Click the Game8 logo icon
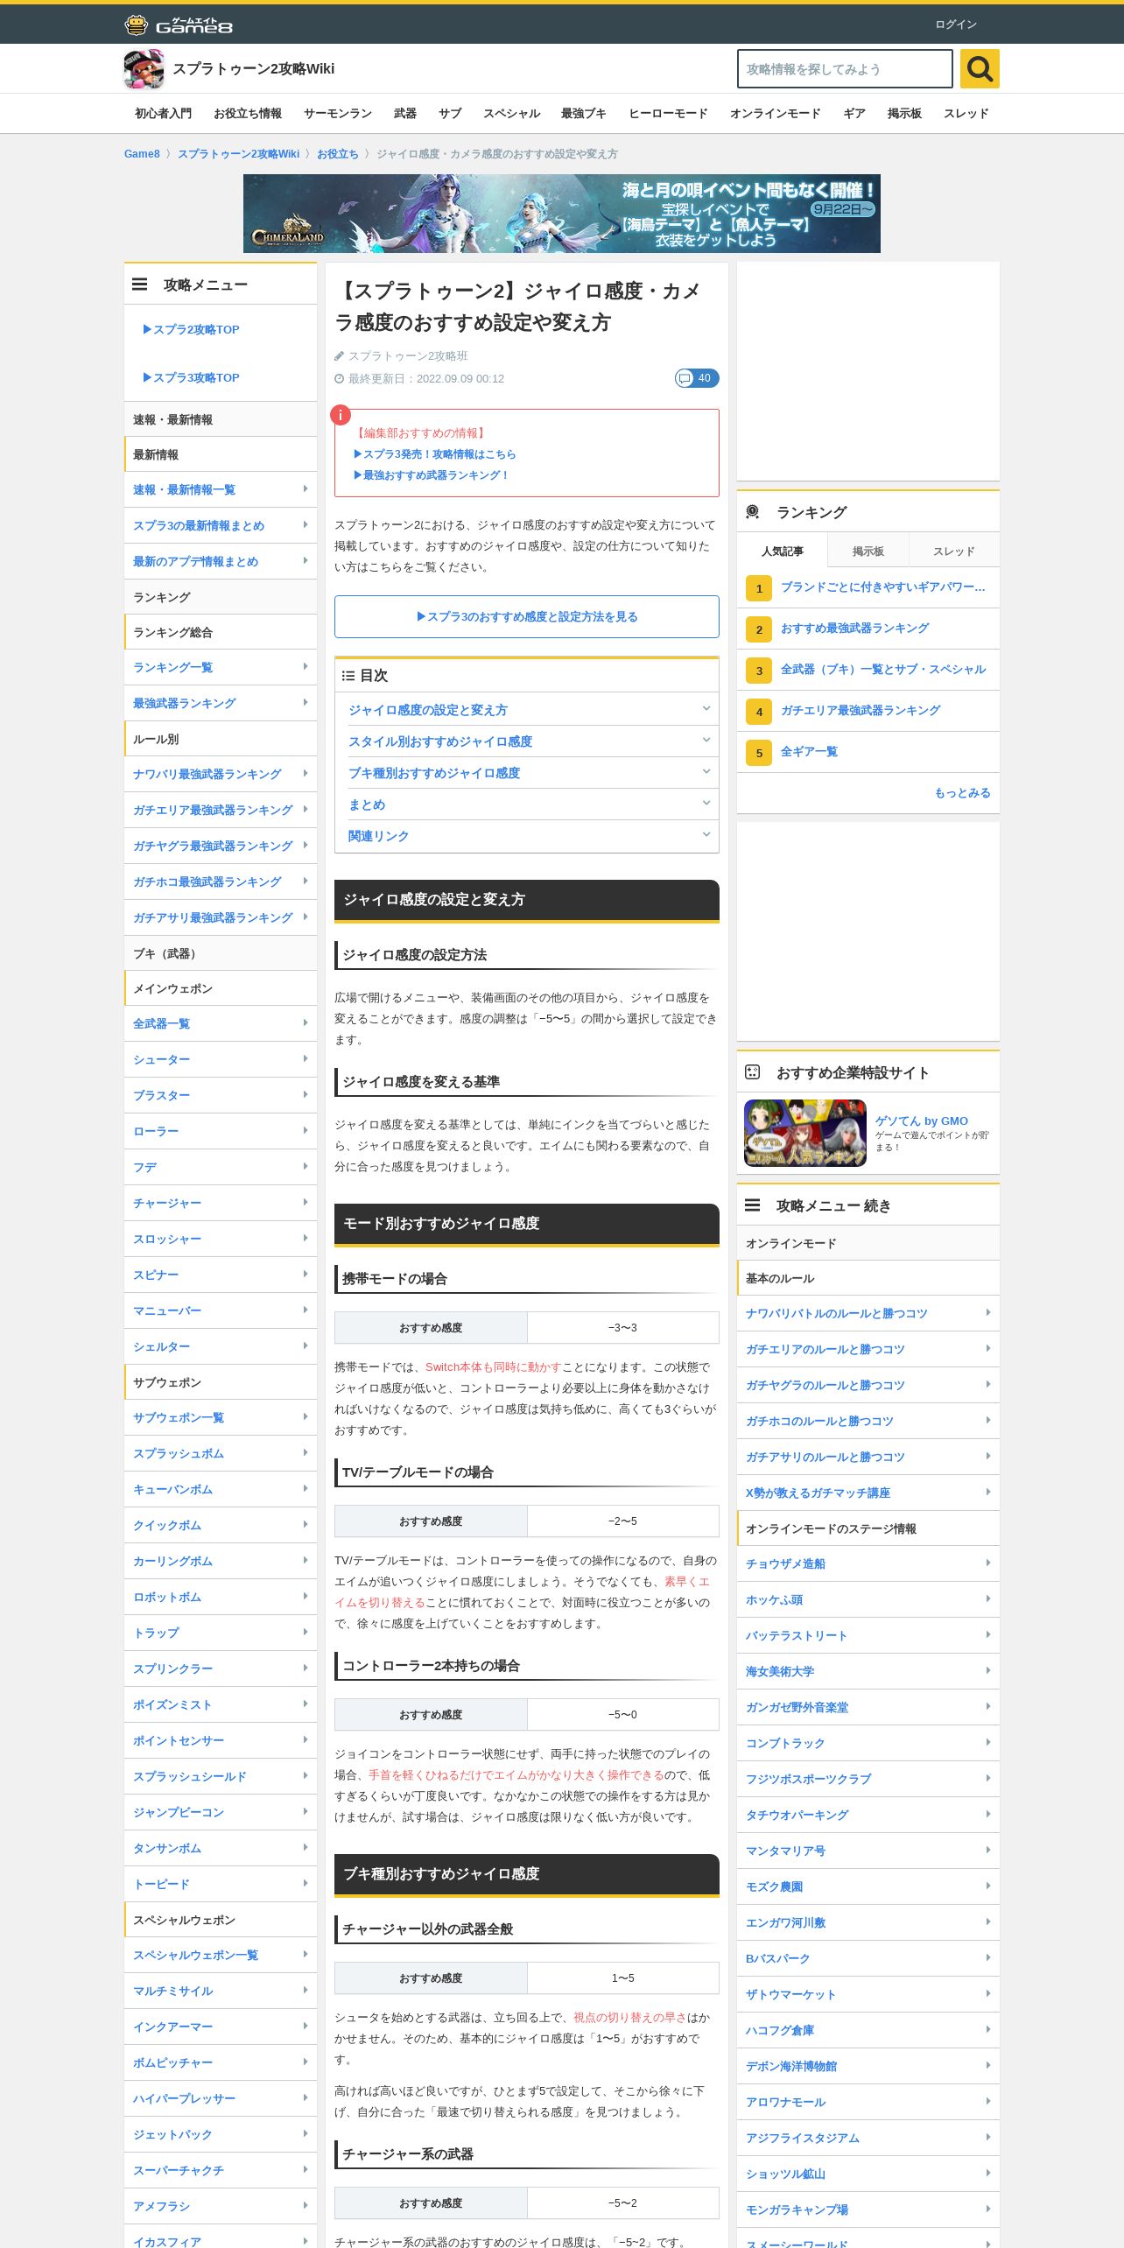Viewport: 1124px width, 2248px height. [x=178, y=25]
